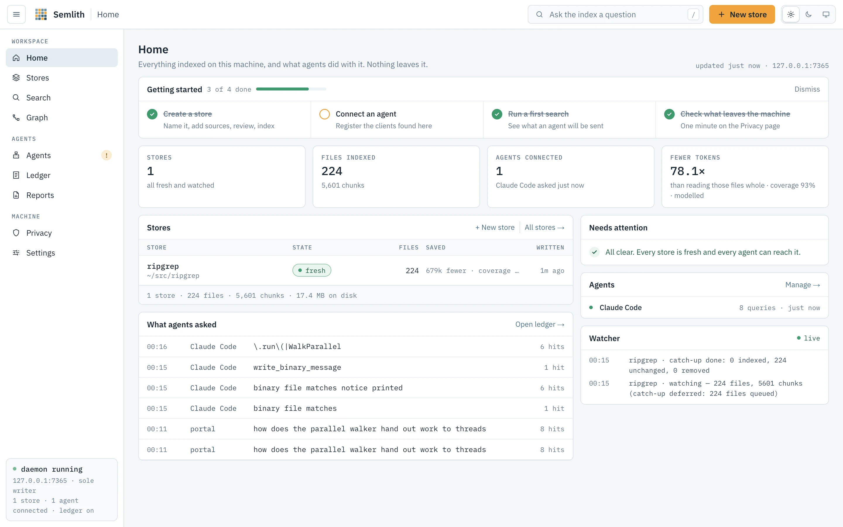
Task: Click the Semlith grid logo
Action: 41,14
